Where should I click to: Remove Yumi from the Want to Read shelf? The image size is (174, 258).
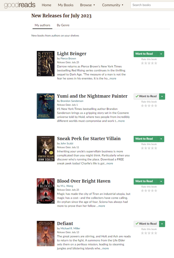[146, 96]
